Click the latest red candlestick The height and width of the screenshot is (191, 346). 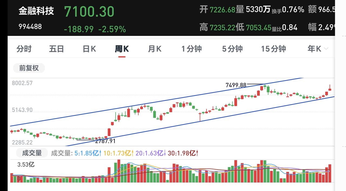tap(330, 88)
